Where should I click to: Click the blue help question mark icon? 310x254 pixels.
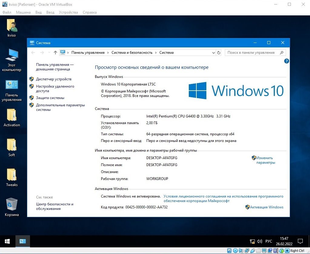pyautogui.click(x=286, y=61)
